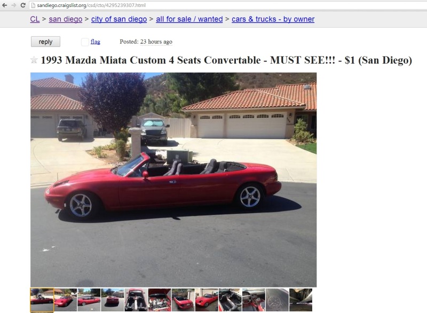Open the CL home breadcrumb link
This screenshot has width=427, height=313.
(x=35, y=19)
